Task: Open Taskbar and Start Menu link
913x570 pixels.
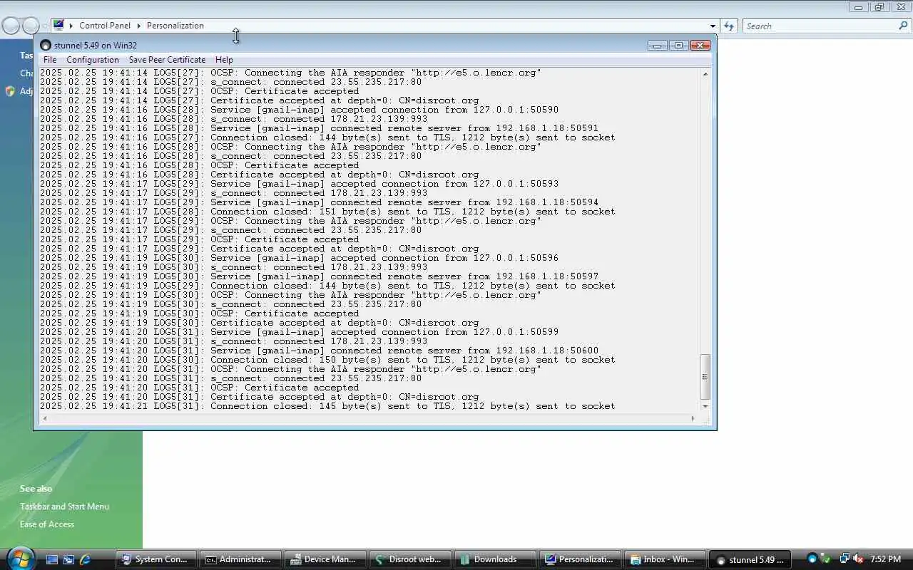Action: (64, 507)
